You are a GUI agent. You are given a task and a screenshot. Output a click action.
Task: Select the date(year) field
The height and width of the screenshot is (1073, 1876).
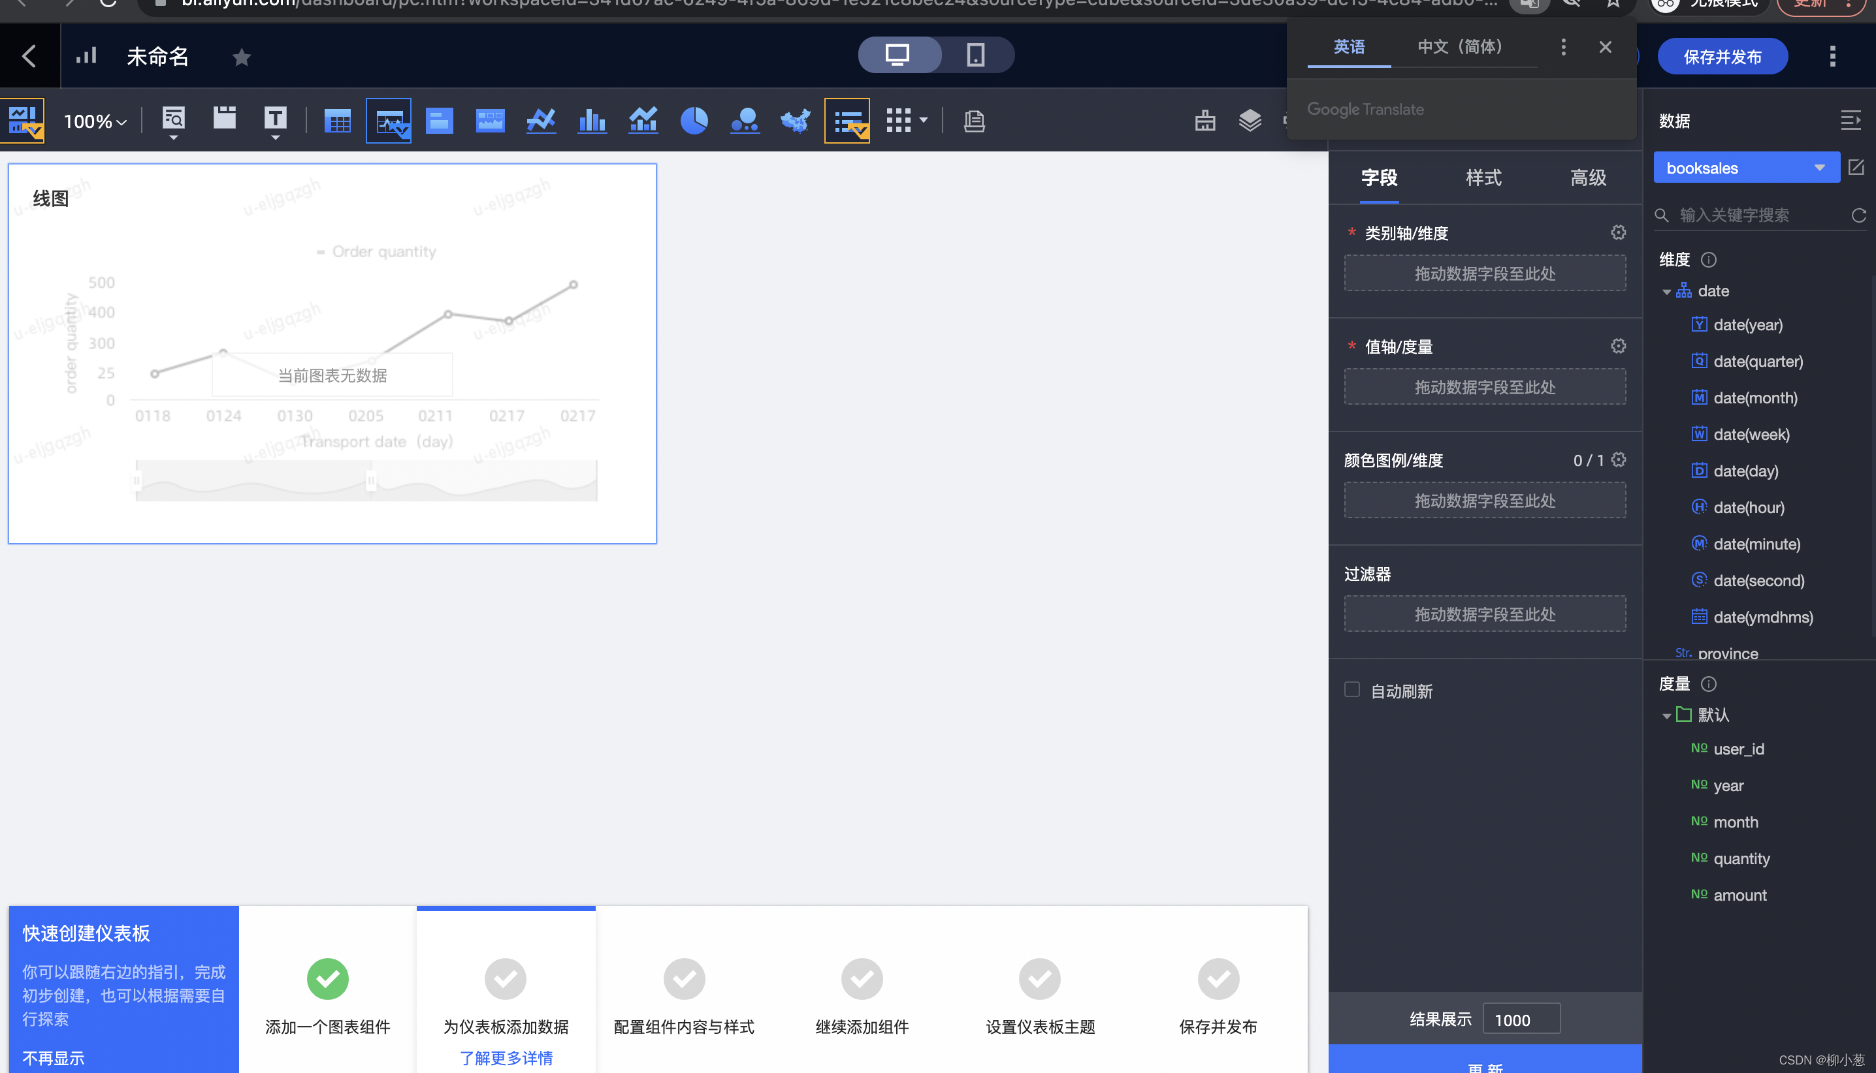tap(1748, 325)
